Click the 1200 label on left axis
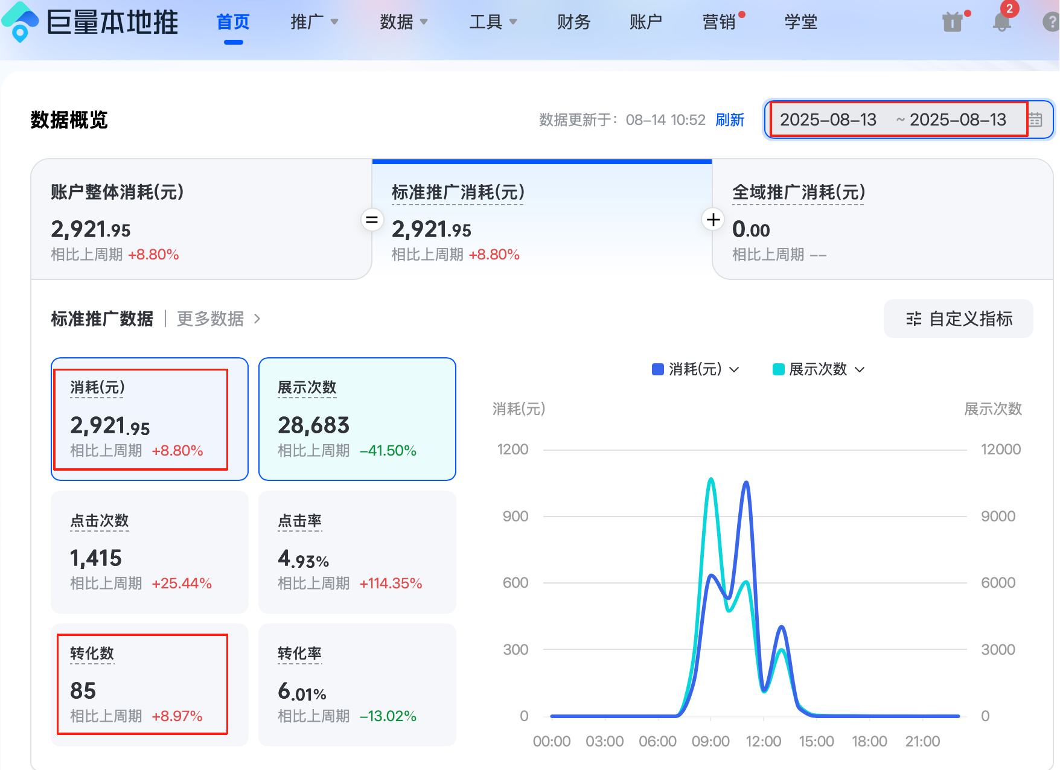 [x=512, y=450]
